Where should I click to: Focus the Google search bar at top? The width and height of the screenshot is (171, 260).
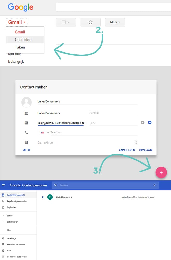[113, 7]
